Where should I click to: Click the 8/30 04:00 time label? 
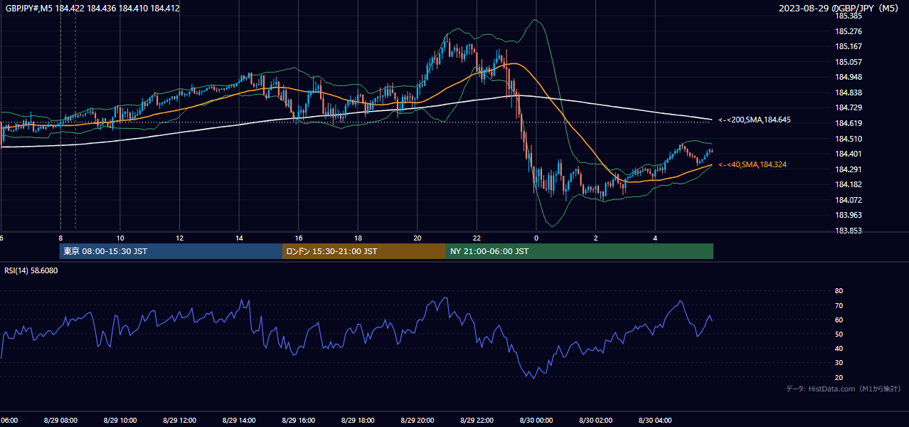[655, 421]
